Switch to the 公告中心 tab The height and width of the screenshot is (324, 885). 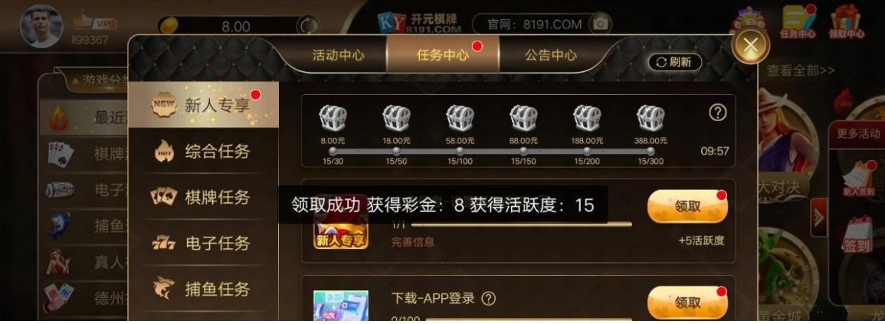(550, 54)
